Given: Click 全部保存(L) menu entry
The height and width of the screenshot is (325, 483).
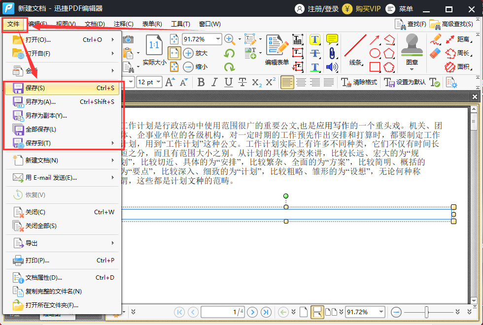Looking at the screenshot, I should pos(62,130).
